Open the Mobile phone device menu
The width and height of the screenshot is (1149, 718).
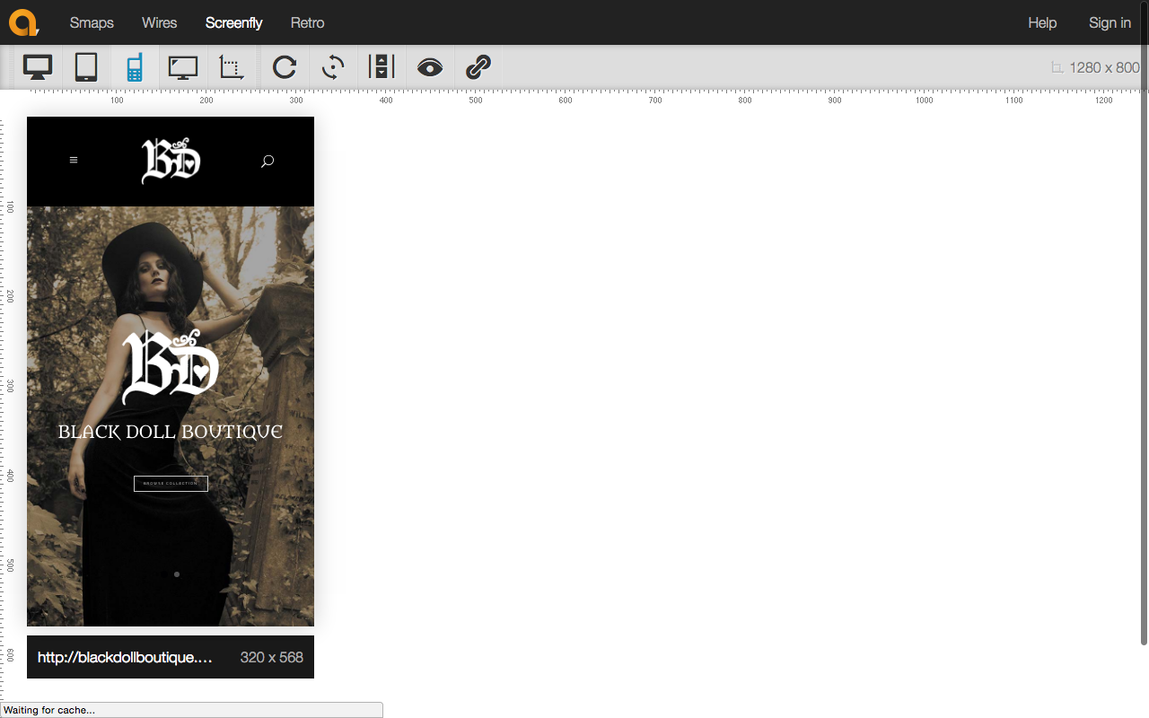pyautogui.click(x=135, y=67)
